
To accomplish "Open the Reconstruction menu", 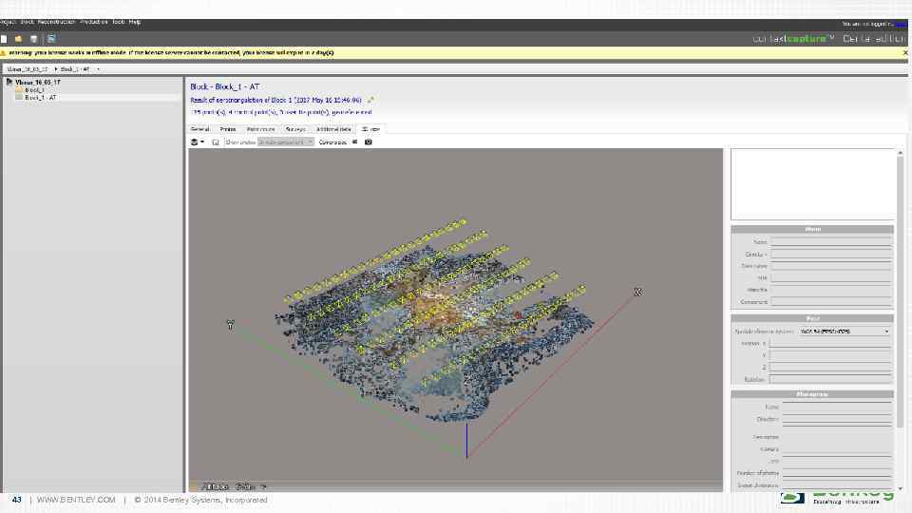I will point(56,22).
